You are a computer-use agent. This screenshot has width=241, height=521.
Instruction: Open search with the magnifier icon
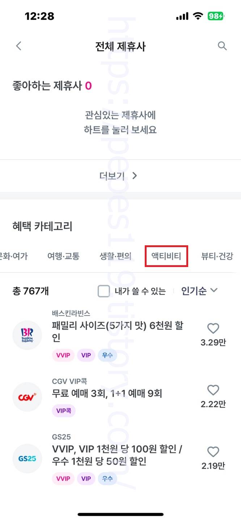pyautogui.click(x=222, y=46)
